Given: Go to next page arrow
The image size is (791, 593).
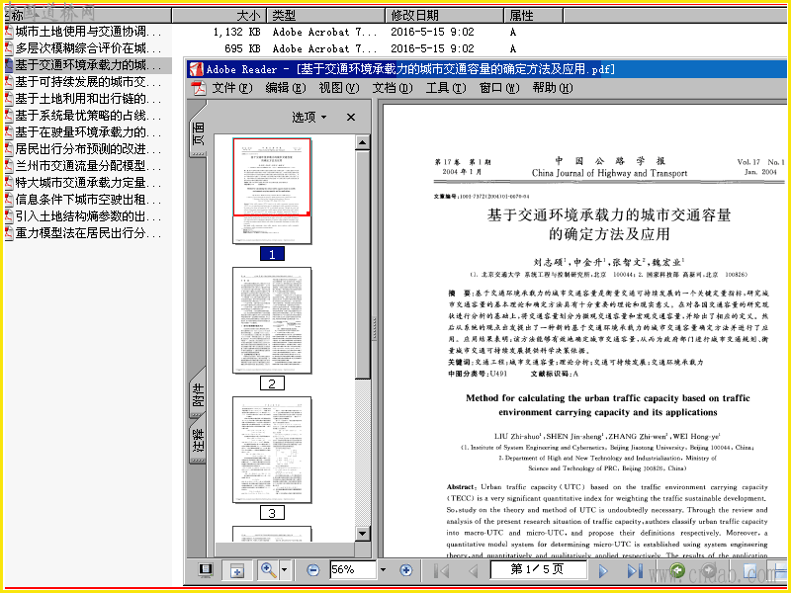Looking at the screenshot, I should tap(603, 571).
